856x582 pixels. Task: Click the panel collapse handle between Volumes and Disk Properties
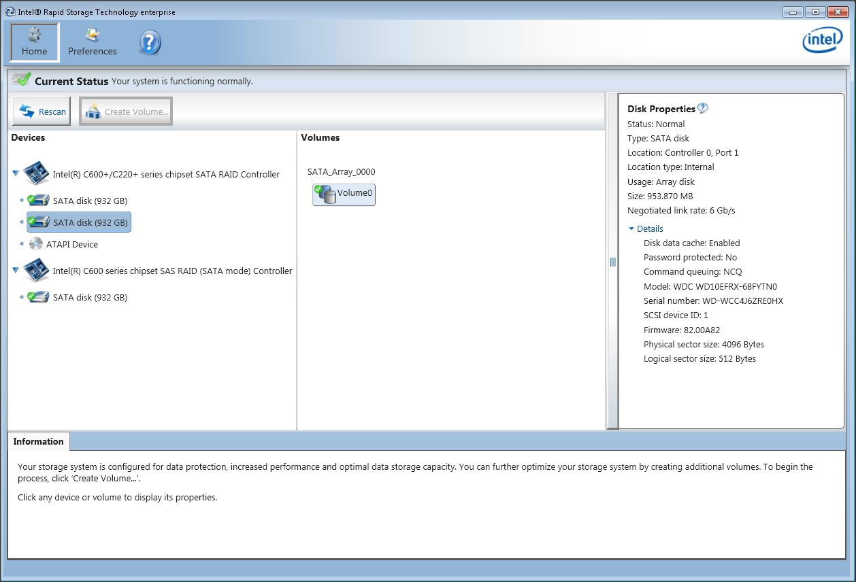tap(612, 262)
